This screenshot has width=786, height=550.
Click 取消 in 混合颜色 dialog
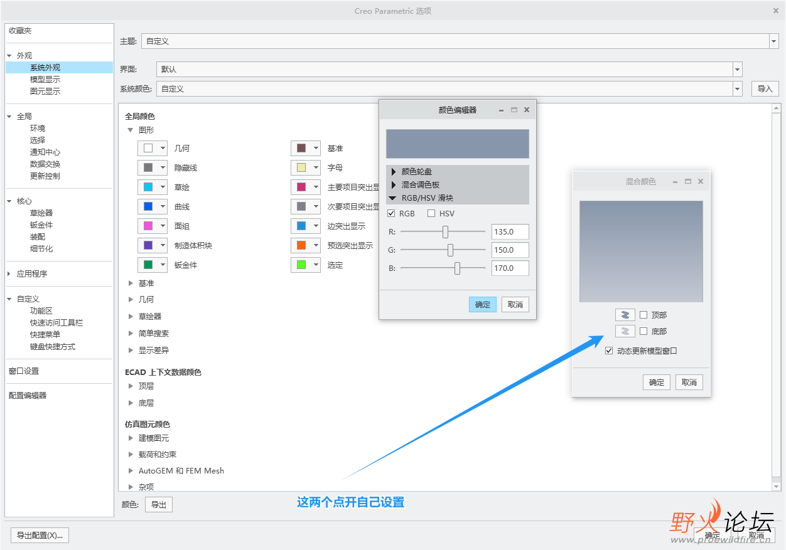pyautogui.click(x=689, y=383)
